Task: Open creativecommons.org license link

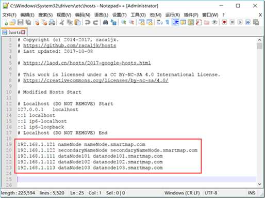Action: pyautogui.click(x=96, y=80)
